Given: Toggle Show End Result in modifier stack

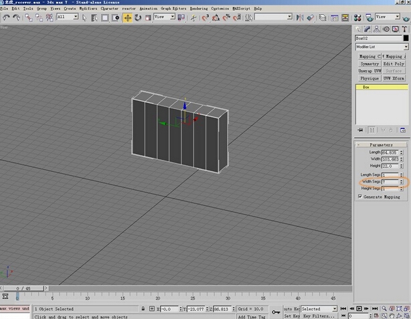Looking at the screenshot, I should click(x=372, y=130).
